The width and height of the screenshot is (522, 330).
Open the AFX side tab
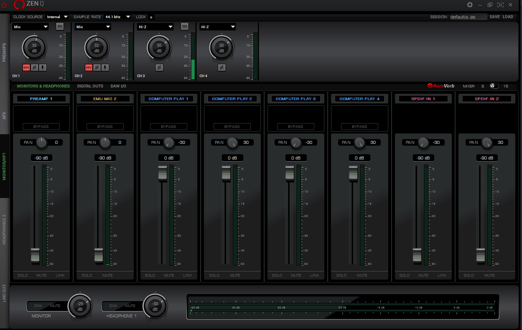point(4,116)
